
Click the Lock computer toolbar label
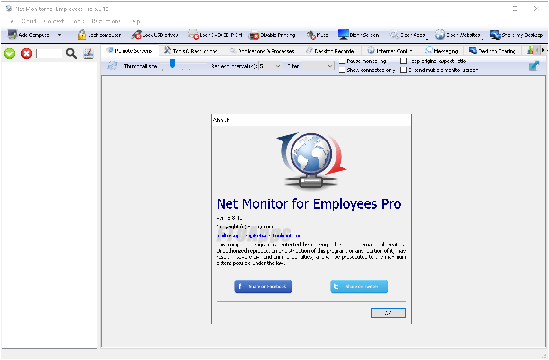[x=104, y=35]
